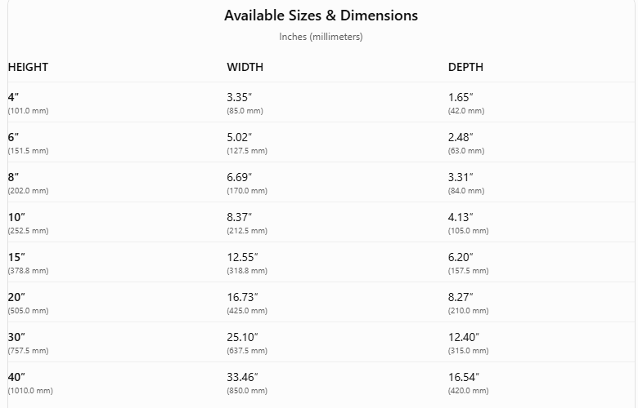Click the HEIGHT column header
The height and width of the screenshot is (408, 638).
28,67
